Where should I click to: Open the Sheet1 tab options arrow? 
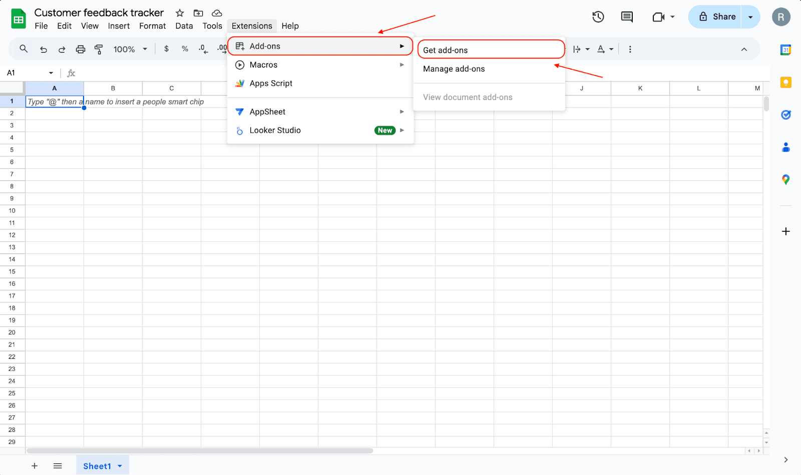(120, 466)
